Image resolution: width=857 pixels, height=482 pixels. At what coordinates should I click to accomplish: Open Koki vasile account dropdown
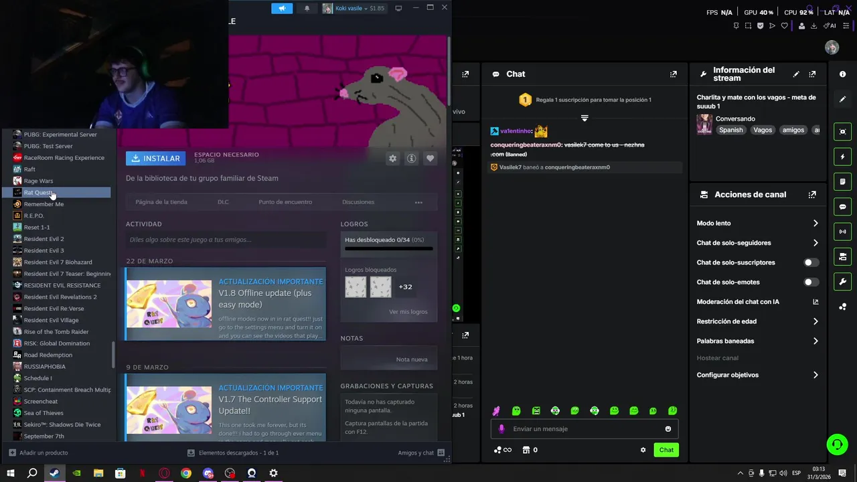pyautogui.click(x=354, y=8)
